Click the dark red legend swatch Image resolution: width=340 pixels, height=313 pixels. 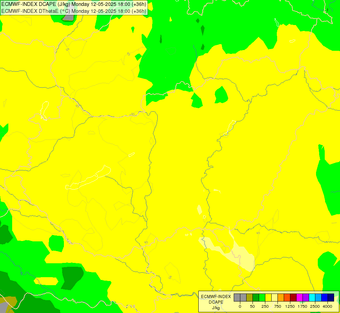293,298
